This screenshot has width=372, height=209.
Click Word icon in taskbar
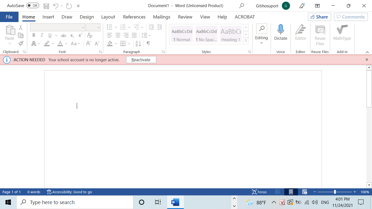175,202
